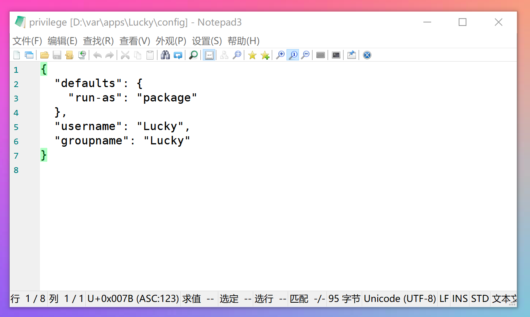The width and height of the screenshot is (530, 317).
Task: Reset zoom with the highlighted magnifier icon
Action: click(x=293, y=55)
